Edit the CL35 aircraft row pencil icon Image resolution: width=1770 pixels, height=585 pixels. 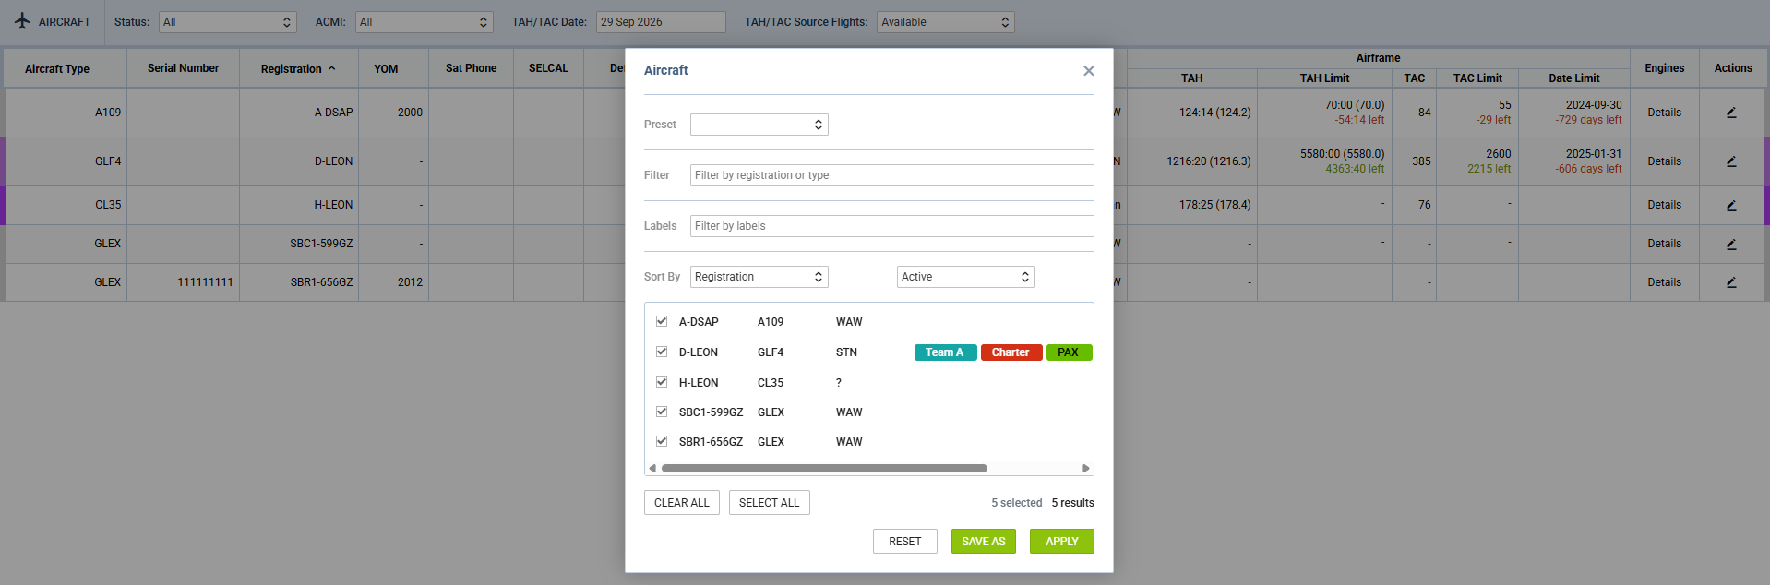pyautogui.click(x=1731, y=205)
